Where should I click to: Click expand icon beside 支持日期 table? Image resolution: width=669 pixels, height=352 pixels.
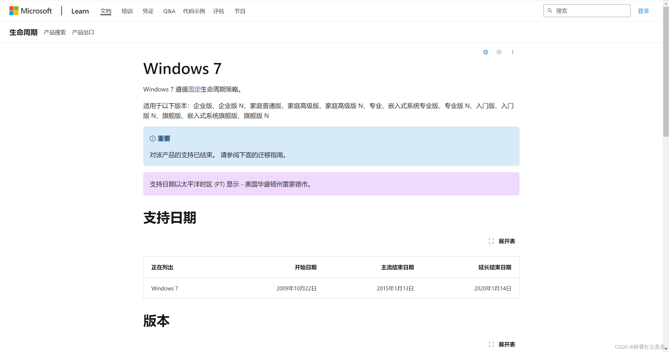click(491, 241)
